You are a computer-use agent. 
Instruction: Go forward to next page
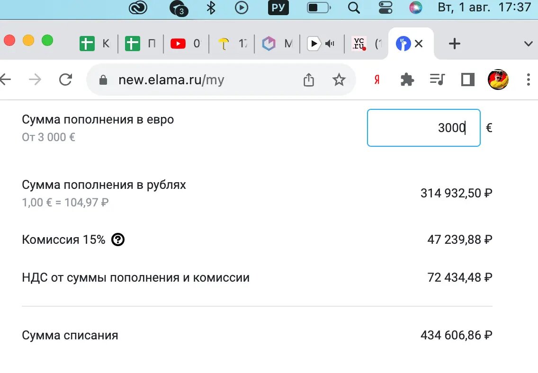[35, 80]
